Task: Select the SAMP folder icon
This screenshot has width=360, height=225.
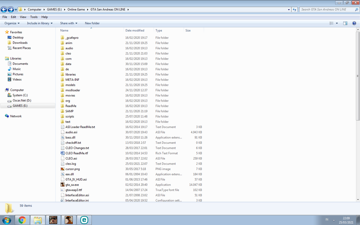Action: point(62,111)
